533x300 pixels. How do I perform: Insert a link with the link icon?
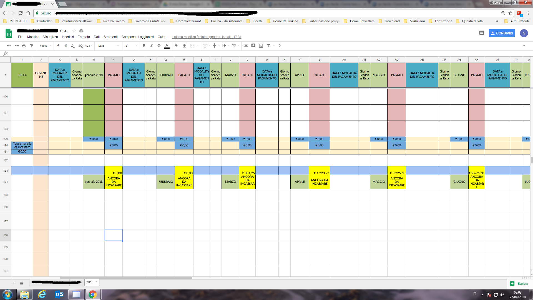246,46
